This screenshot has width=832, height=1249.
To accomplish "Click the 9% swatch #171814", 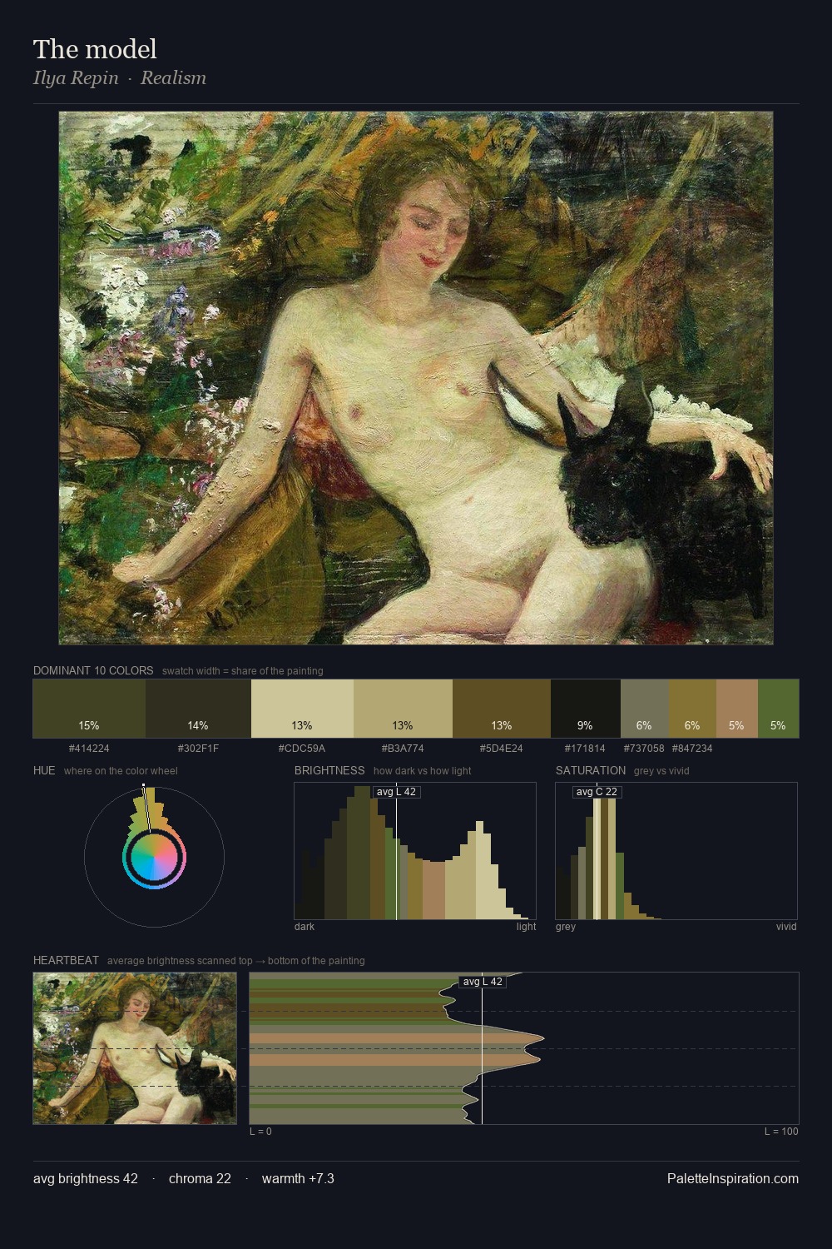I will [x=586, y=709].
